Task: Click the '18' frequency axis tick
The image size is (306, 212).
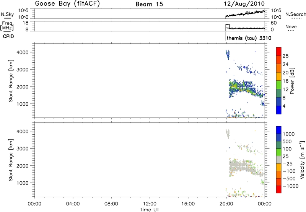Action: pyautogui.click(x=26, y=23)
